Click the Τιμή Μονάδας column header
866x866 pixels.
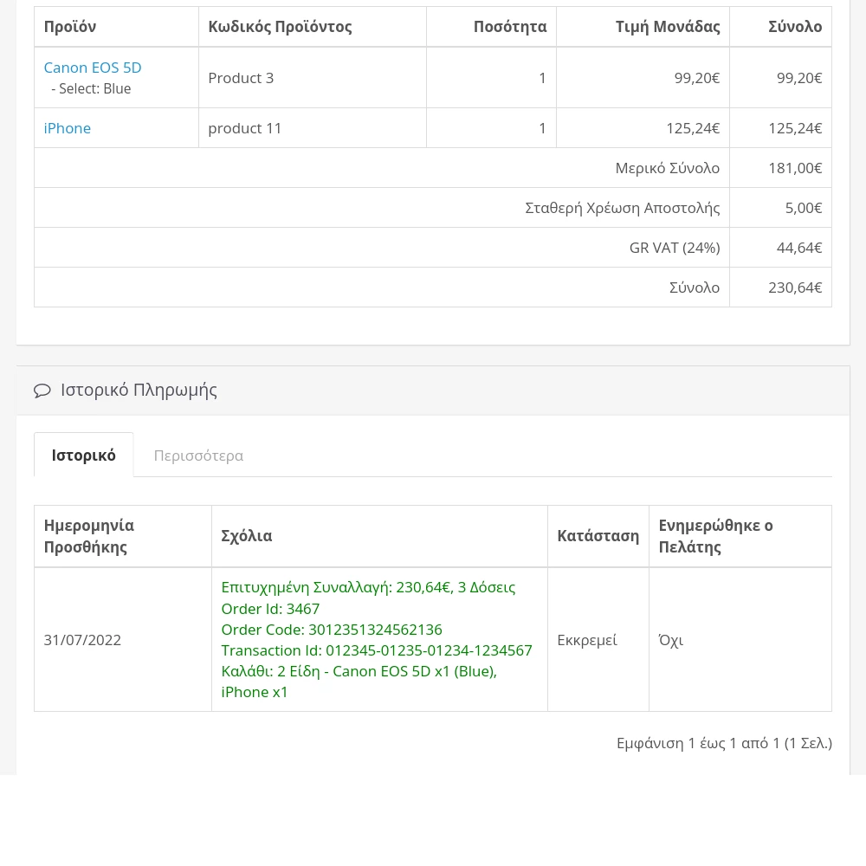[667, 27]
